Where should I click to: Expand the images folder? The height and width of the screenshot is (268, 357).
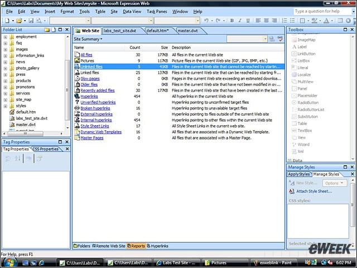(x=6, y=49)
